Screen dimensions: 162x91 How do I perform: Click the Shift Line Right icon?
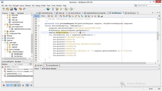(89, 16)
